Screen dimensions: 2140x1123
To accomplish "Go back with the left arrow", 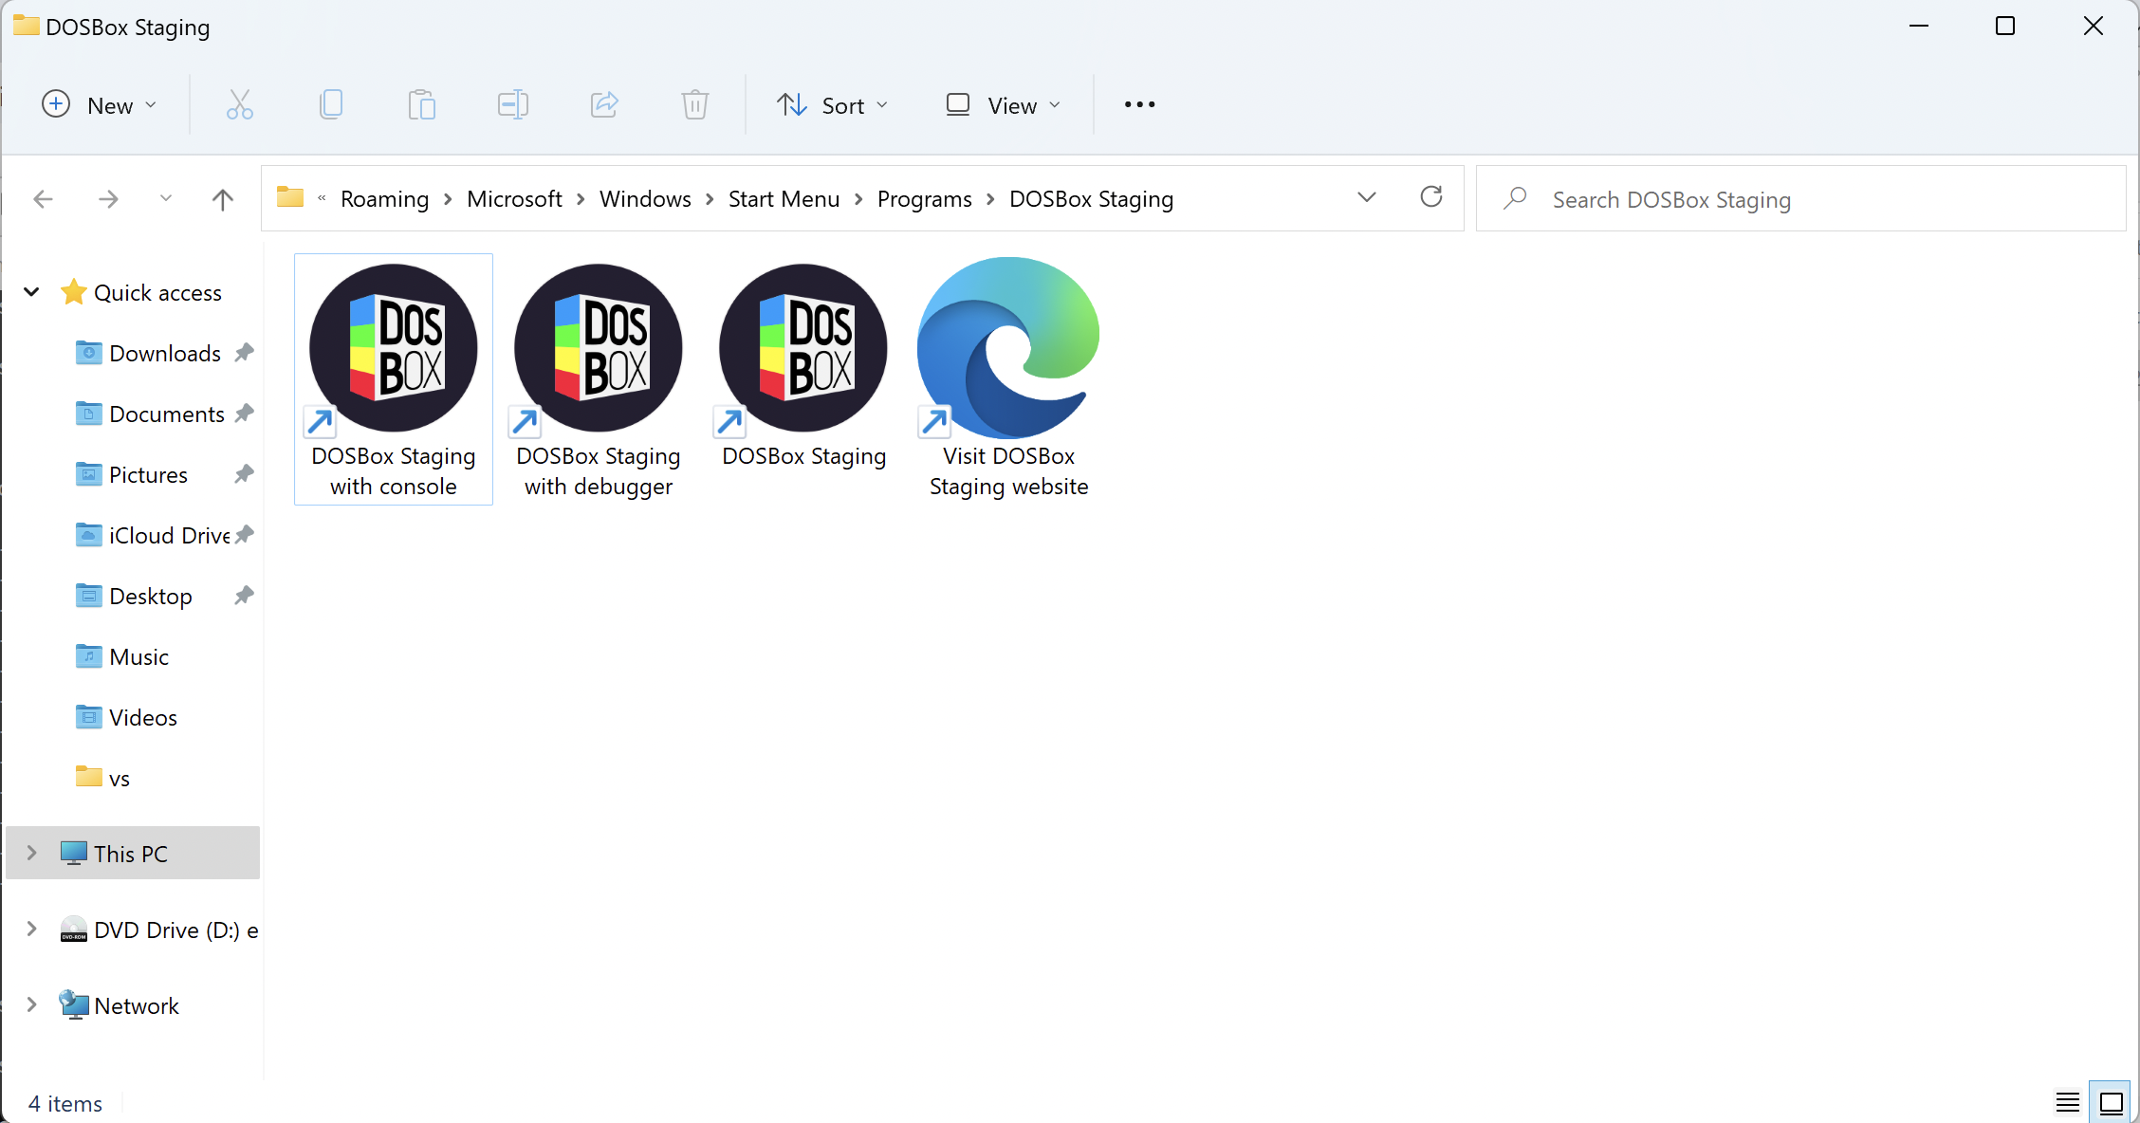I will click(43, 199).
